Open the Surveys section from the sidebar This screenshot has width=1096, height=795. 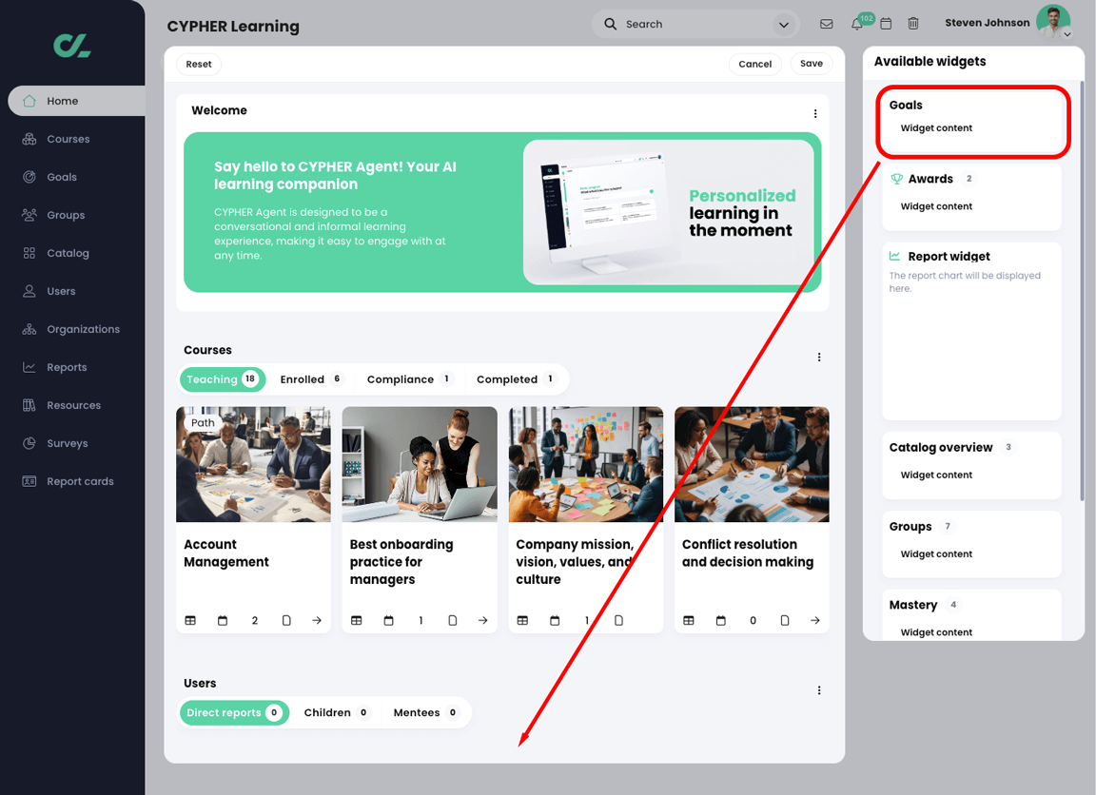[x=68, y=443]
